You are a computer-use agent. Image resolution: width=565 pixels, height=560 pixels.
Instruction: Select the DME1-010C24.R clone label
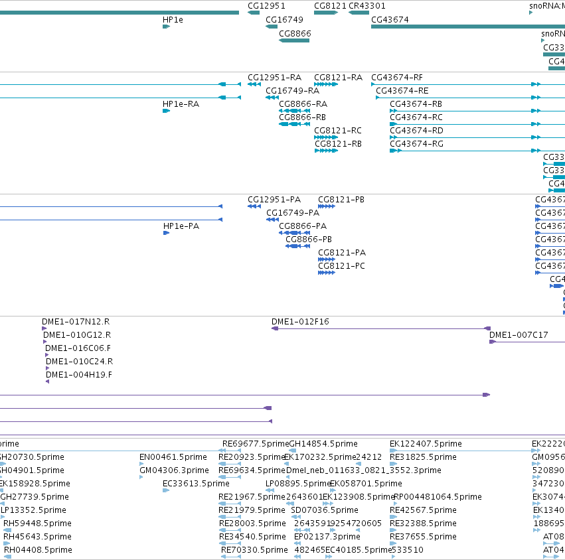[79, 362]
